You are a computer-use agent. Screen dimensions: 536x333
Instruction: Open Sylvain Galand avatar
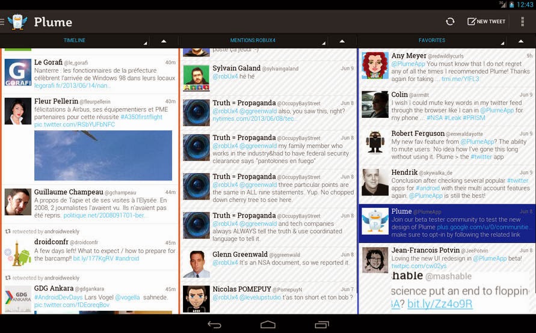pos(196,78)
